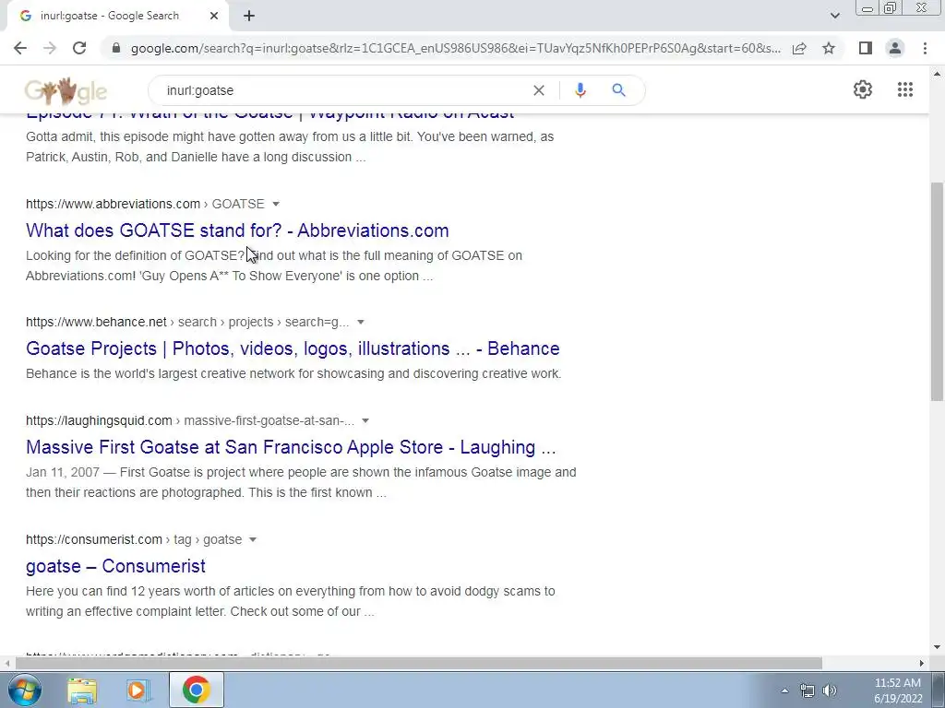945x708 pixels.
Task: Open the Google apps grid
Action: [904, 89]
